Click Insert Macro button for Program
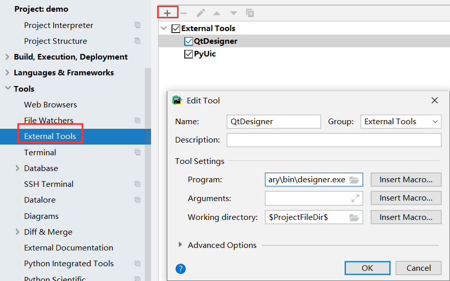This screenshot has width=450, height=281. click(x=406, y=180)
